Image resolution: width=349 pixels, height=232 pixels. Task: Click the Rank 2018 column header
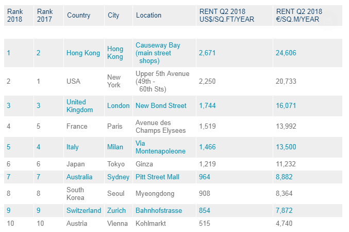(x=15, y=15)
